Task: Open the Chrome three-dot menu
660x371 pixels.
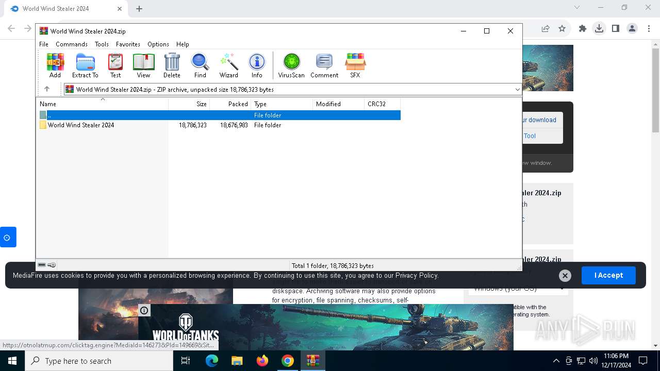Action: tap(649, 29)
